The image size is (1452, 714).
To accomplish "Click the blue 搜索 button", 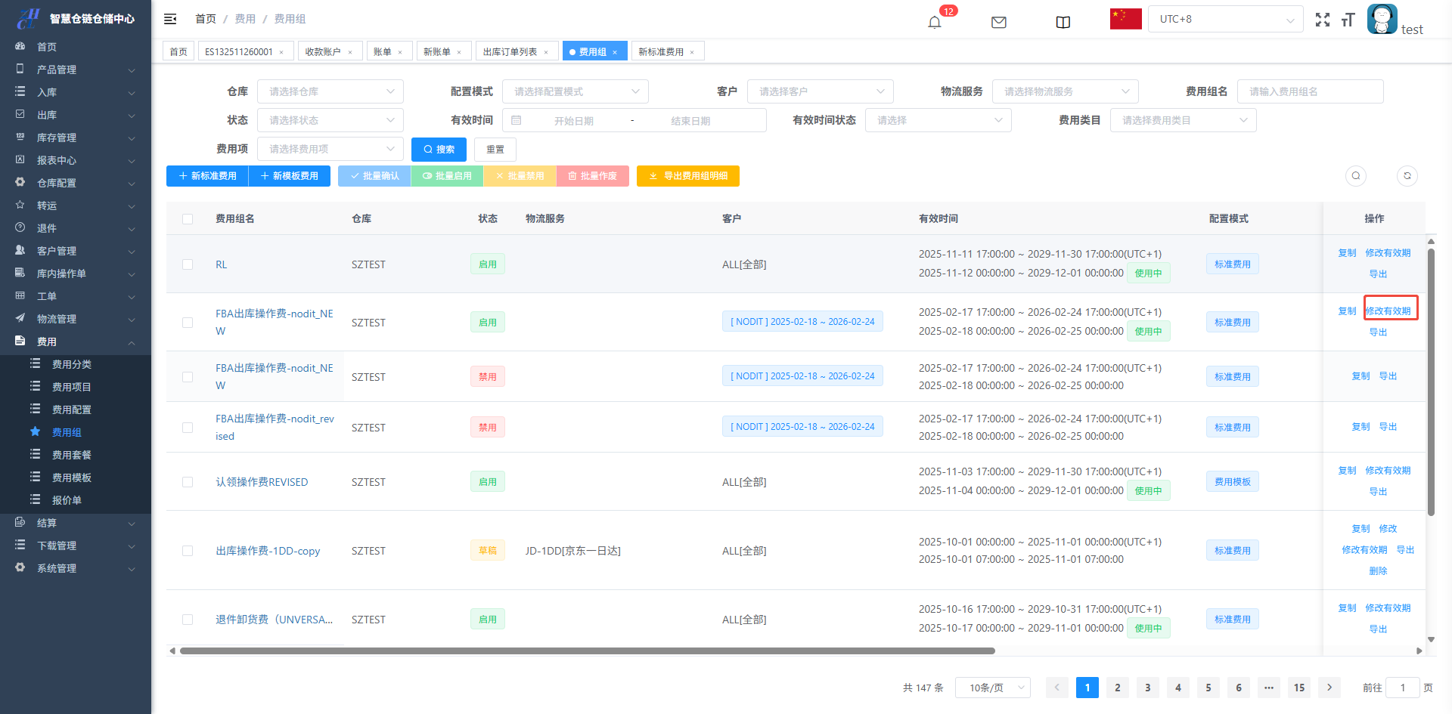I will 439,150.
